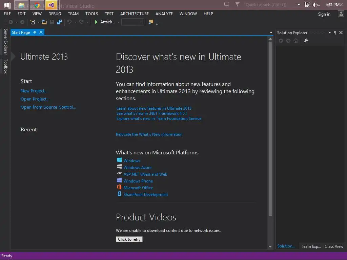Expand the Undo history dropdown arrow
Screen dimensions: 347x260
coord(75,22)
